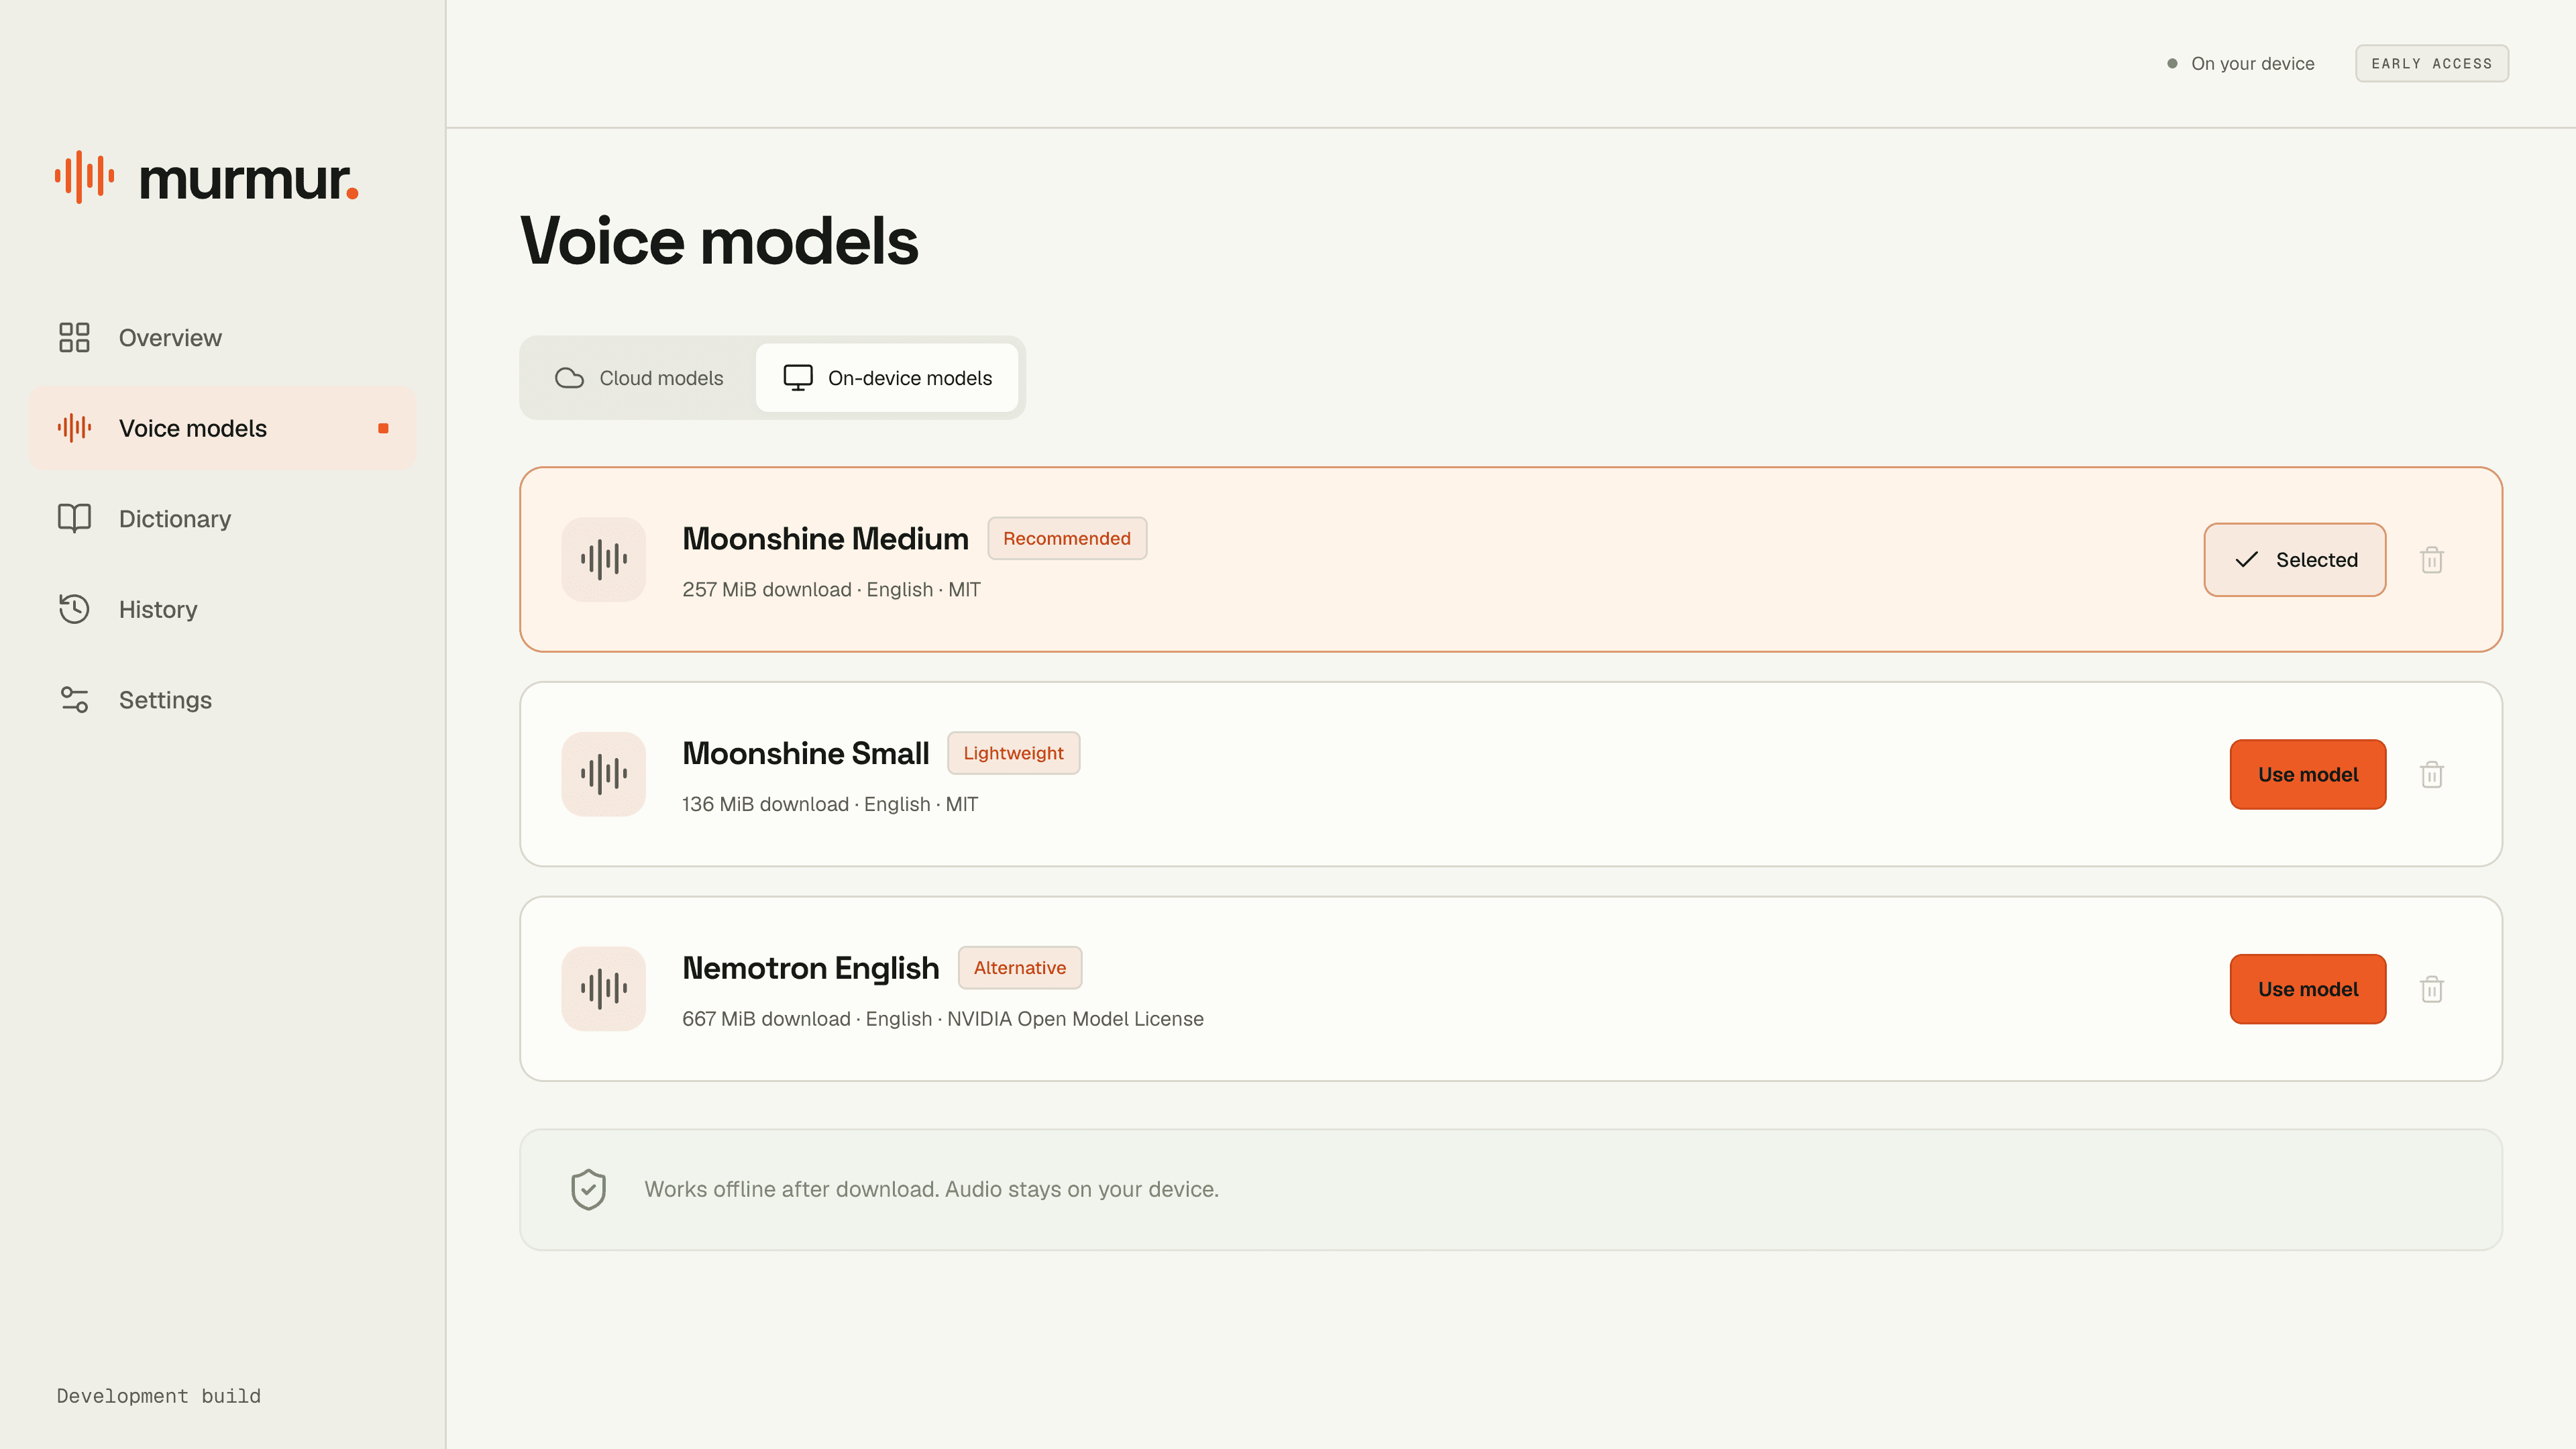Click the History clock icon

[74, 609]
